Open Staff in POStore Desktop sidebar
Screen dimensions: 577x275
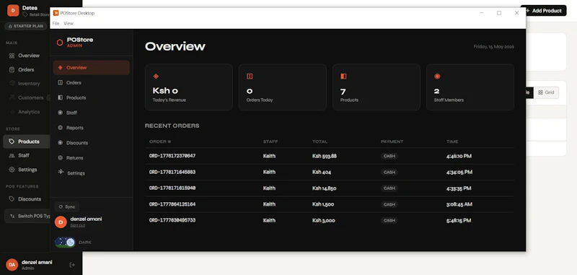point(92,113)
